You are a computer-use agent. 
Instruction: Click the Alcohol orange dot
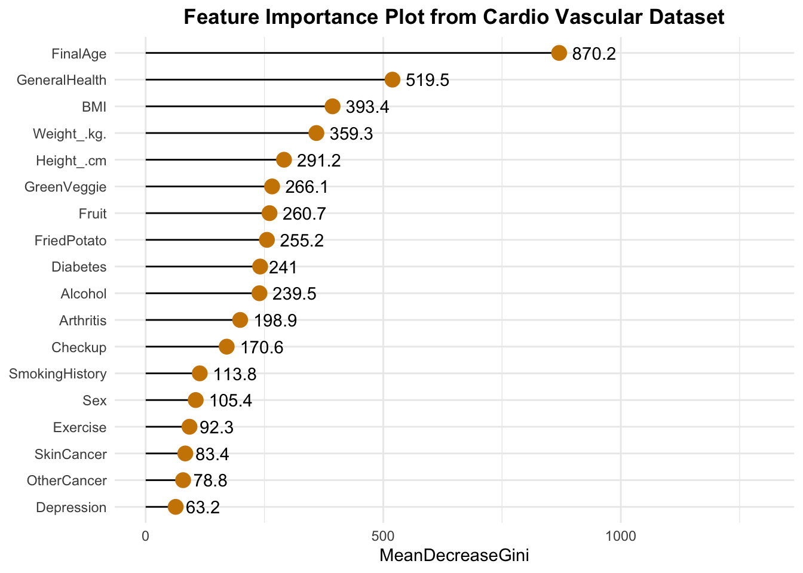pyautogui.click(x=259, y=293)
